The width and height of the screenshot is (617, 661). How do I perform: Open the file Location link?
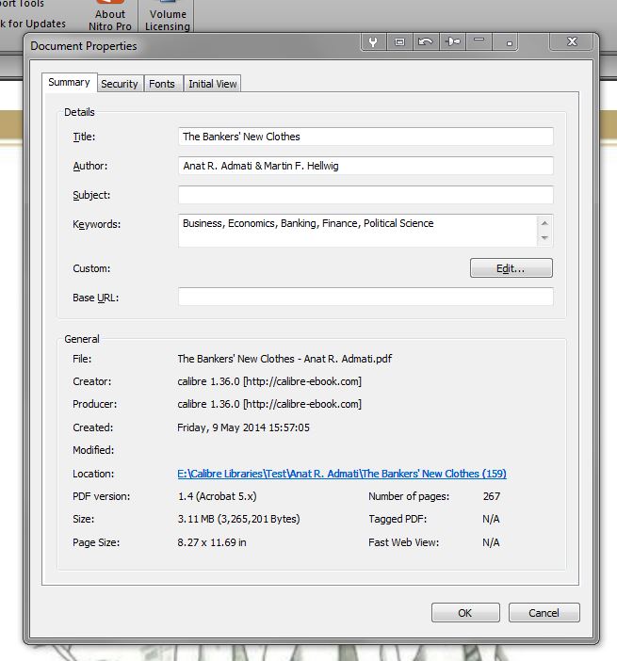(342, 474)
